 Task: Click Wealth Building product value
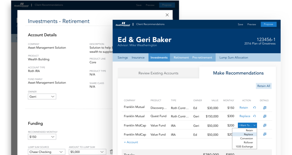coord(39,59)
